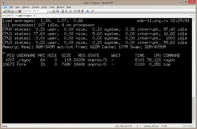Click the Quick Connect toolbar icon

(x=8, y=11)
